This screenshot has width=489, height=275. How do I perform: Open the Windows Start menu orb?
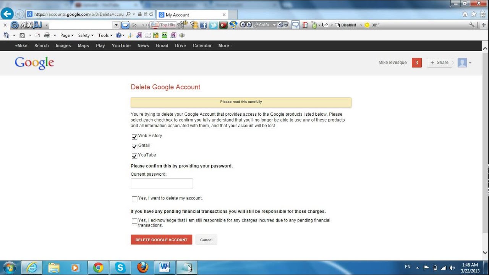click(9, 267)
